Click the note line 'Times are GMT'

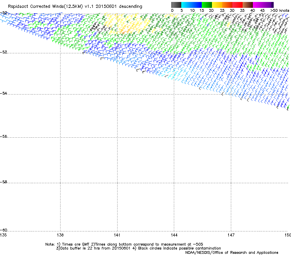(x=76, y=244)
